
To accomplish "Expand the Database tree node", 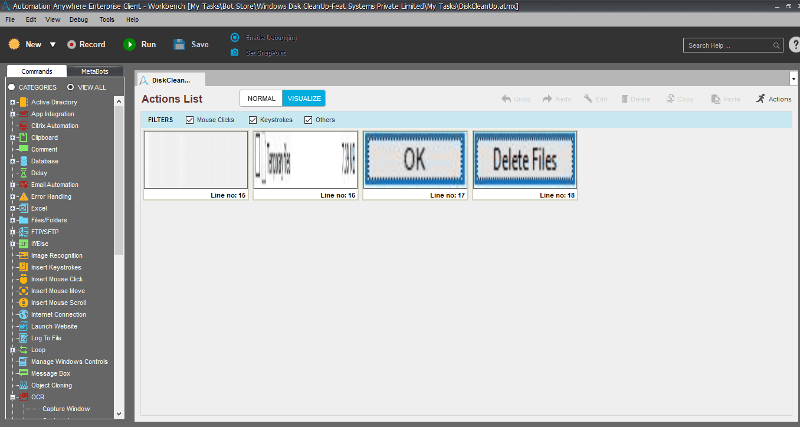I will 12,161.
